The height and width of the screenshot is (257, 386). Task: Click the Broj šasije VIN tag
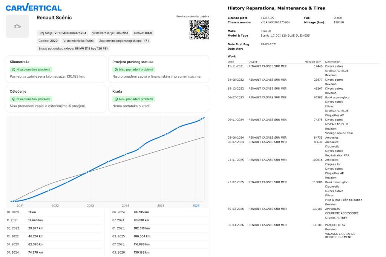[62, 33]
